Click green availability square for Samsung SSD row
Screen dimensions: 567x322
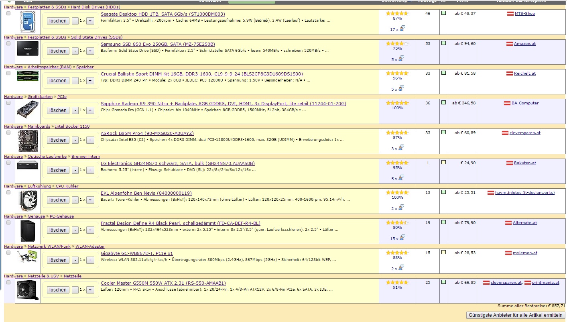(443, 43)
